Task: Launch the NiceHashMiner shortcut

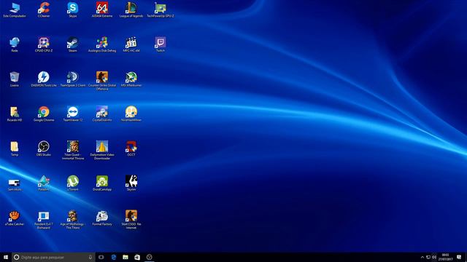Action: pyautogui.click(x=131, y=114)
